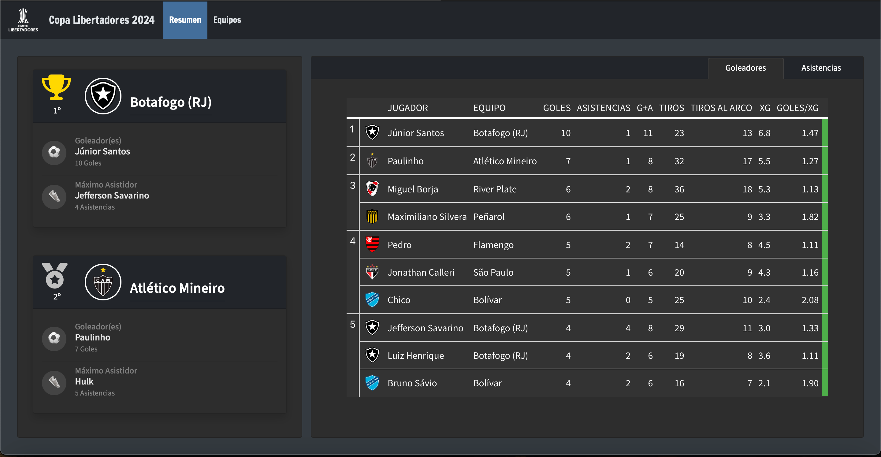Click the Botafogo crest in champion card

103,96
